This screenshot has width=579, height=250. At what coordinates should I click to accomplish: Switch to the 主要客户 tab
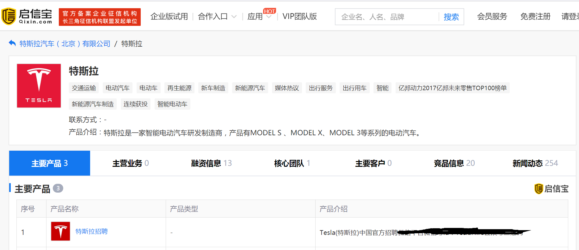click(x=373, y=163)
